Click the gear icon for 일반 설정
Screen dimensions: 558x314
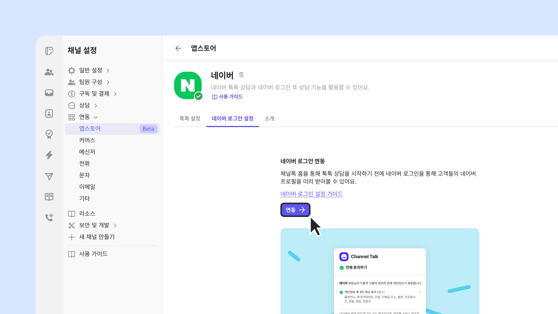pos(72,70)
